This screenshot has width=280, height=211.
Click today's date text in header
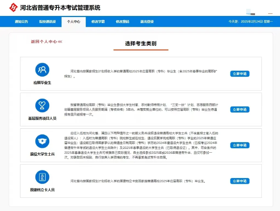pos(250,22)
